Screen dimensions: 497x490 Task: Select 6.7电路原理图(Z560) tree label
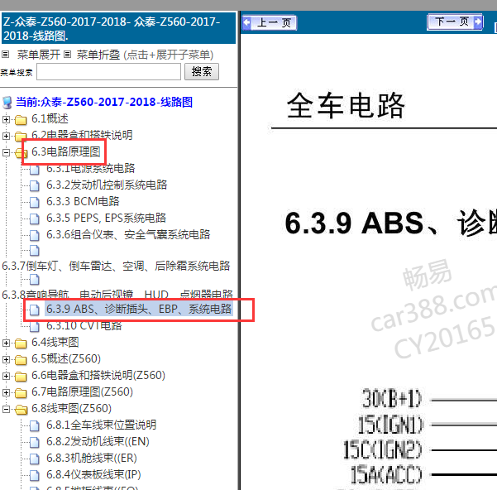[82, 392]
